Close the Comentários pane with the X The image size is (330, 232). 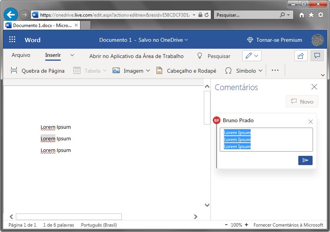click(314, 87)
